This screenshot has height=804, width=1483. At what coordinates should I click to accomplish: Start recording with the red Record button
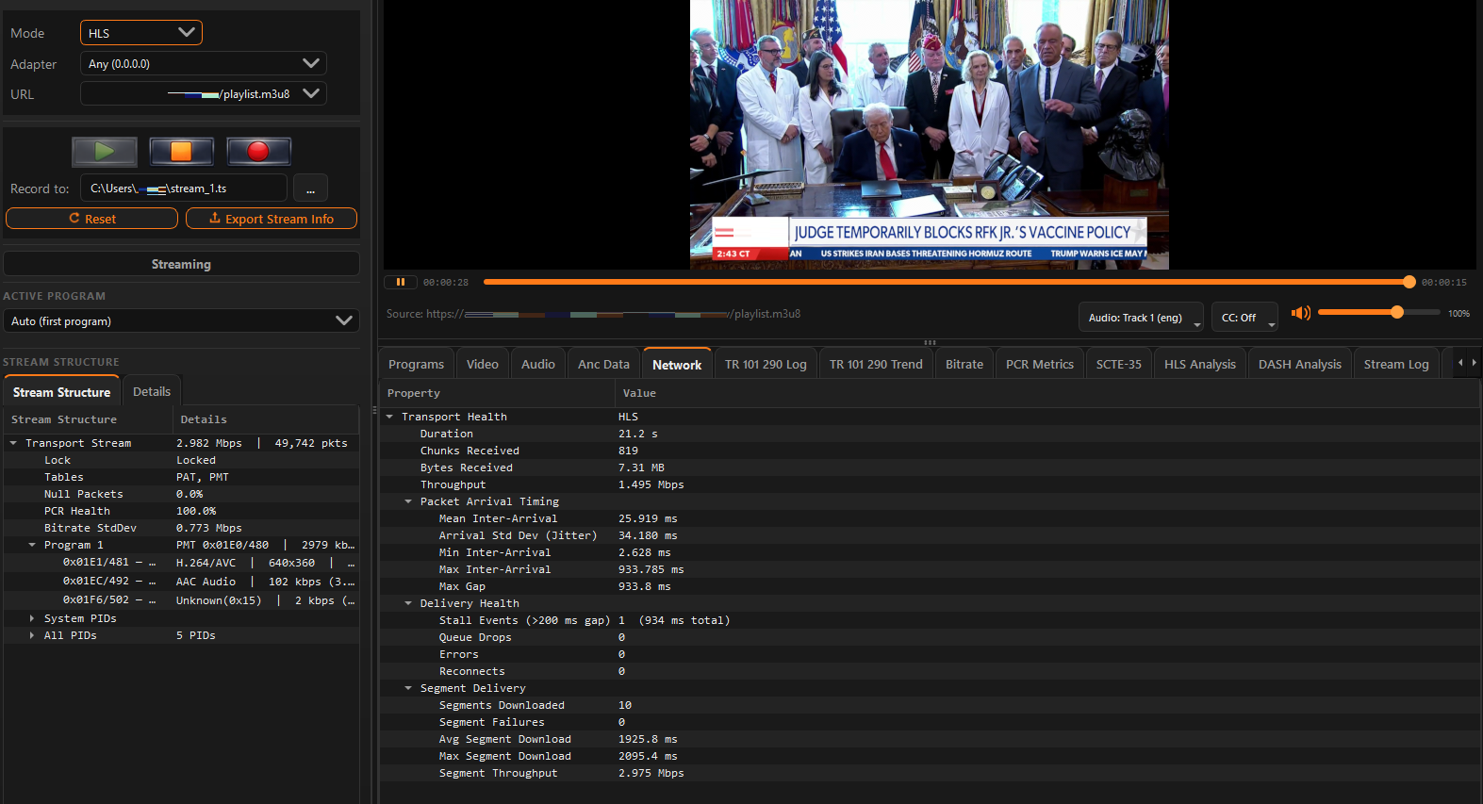(x=257, y=152)
